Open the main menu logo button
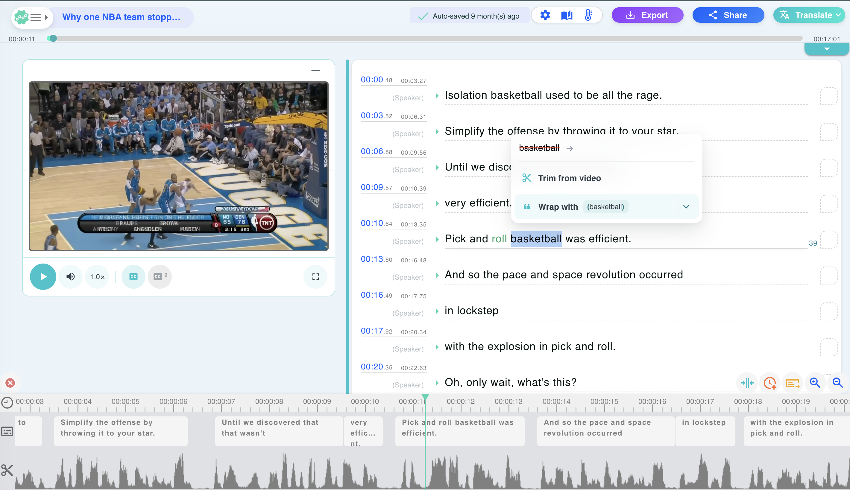Viewport: 850px width, 490px height. [32, 17]
